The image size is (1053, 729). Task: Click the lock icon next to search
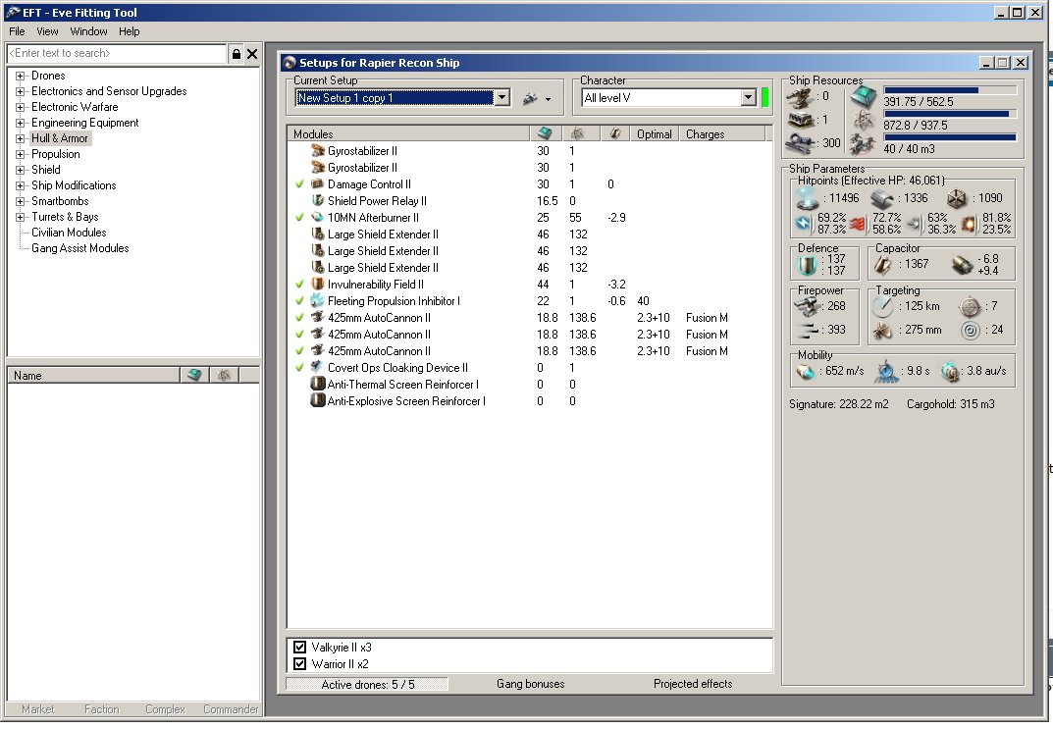coord(237,54)
